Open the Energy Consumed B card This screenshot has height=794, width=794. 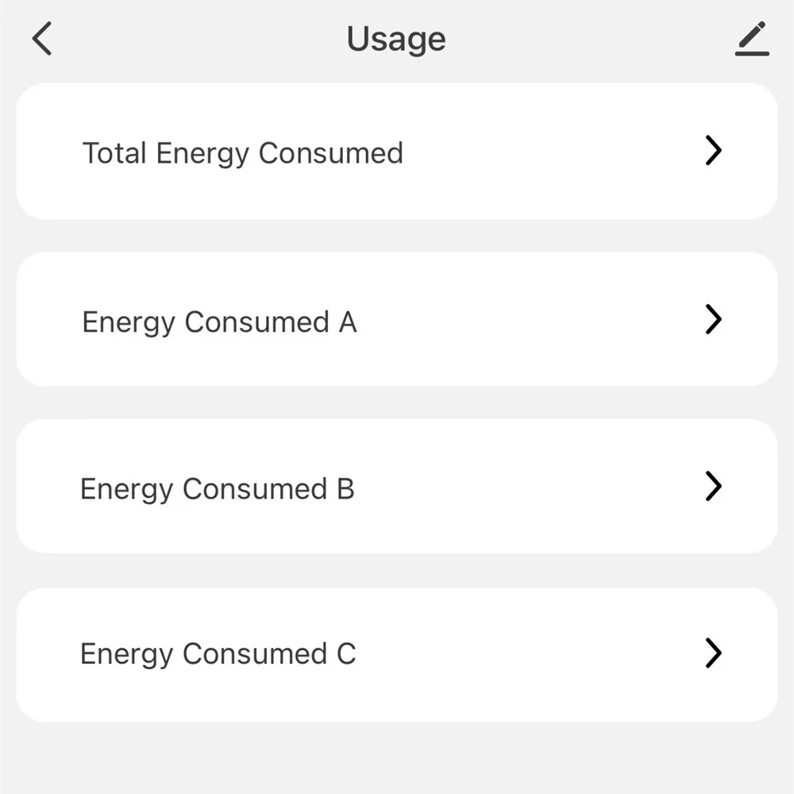tap(397, 486)
